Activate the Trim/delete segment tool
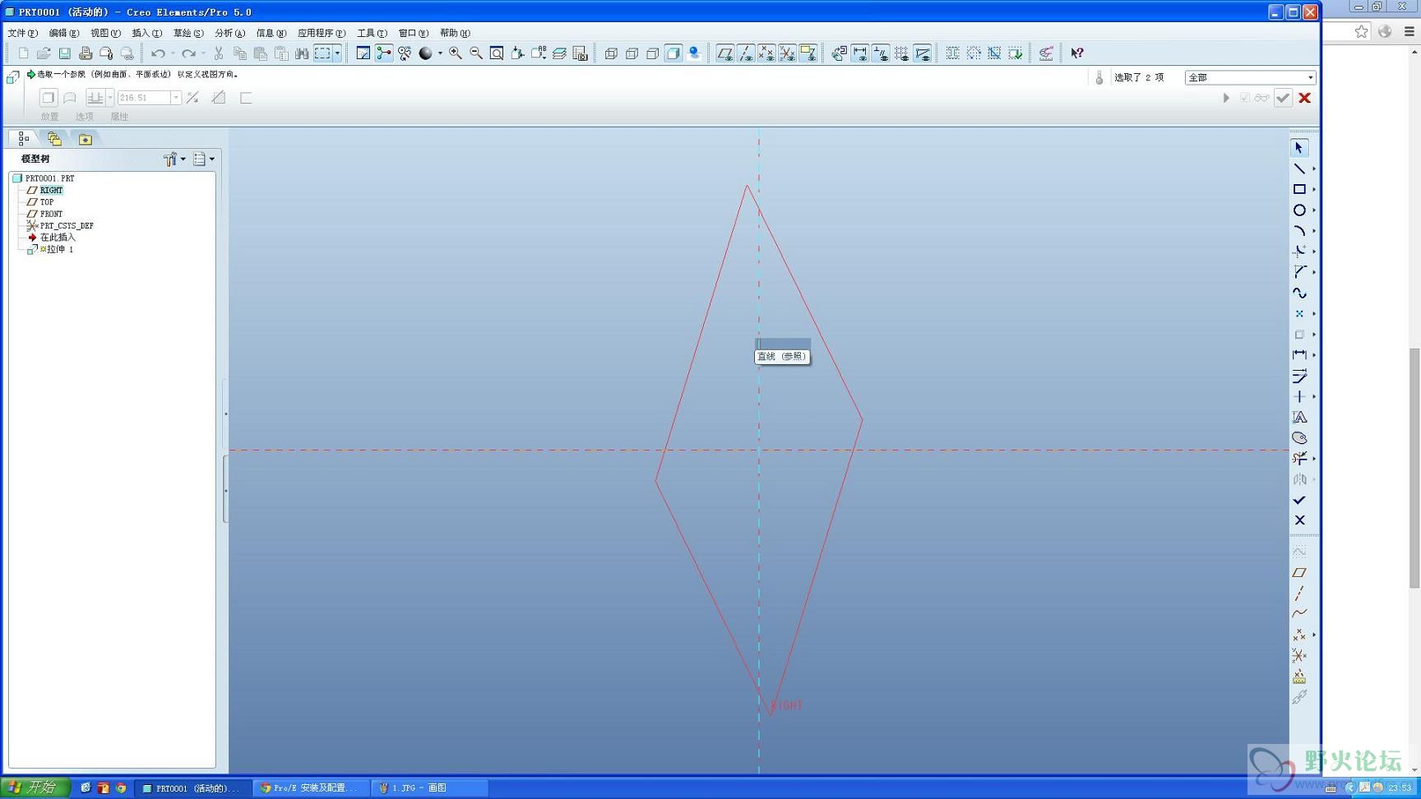The height and width of the screenshot is (799, 1421). tap(1299, 459)
